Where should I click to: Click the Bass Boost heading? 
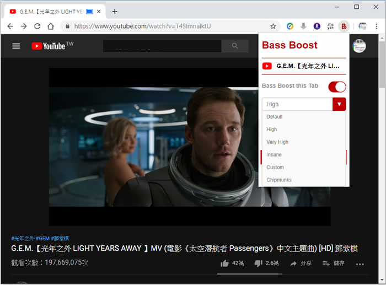289,45
